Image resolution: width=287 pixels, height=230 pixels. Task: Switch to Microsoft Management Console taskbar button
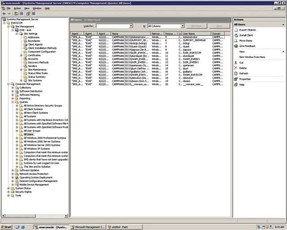click(x=88, y=227)
